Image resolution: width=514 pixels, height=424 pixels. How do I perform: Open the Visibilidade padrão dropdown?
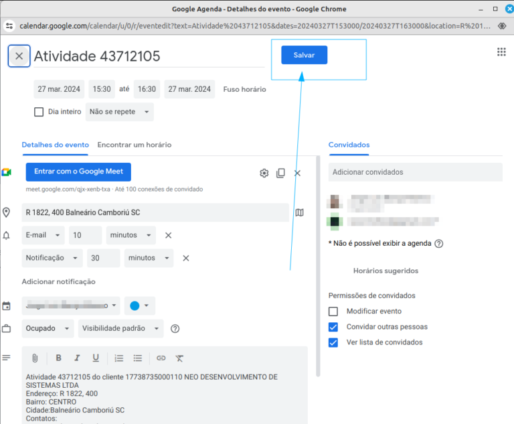[121, 328]
